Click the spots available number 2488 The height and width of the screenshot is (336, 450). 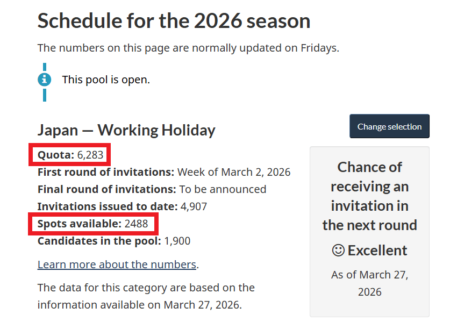pos(136,224)
